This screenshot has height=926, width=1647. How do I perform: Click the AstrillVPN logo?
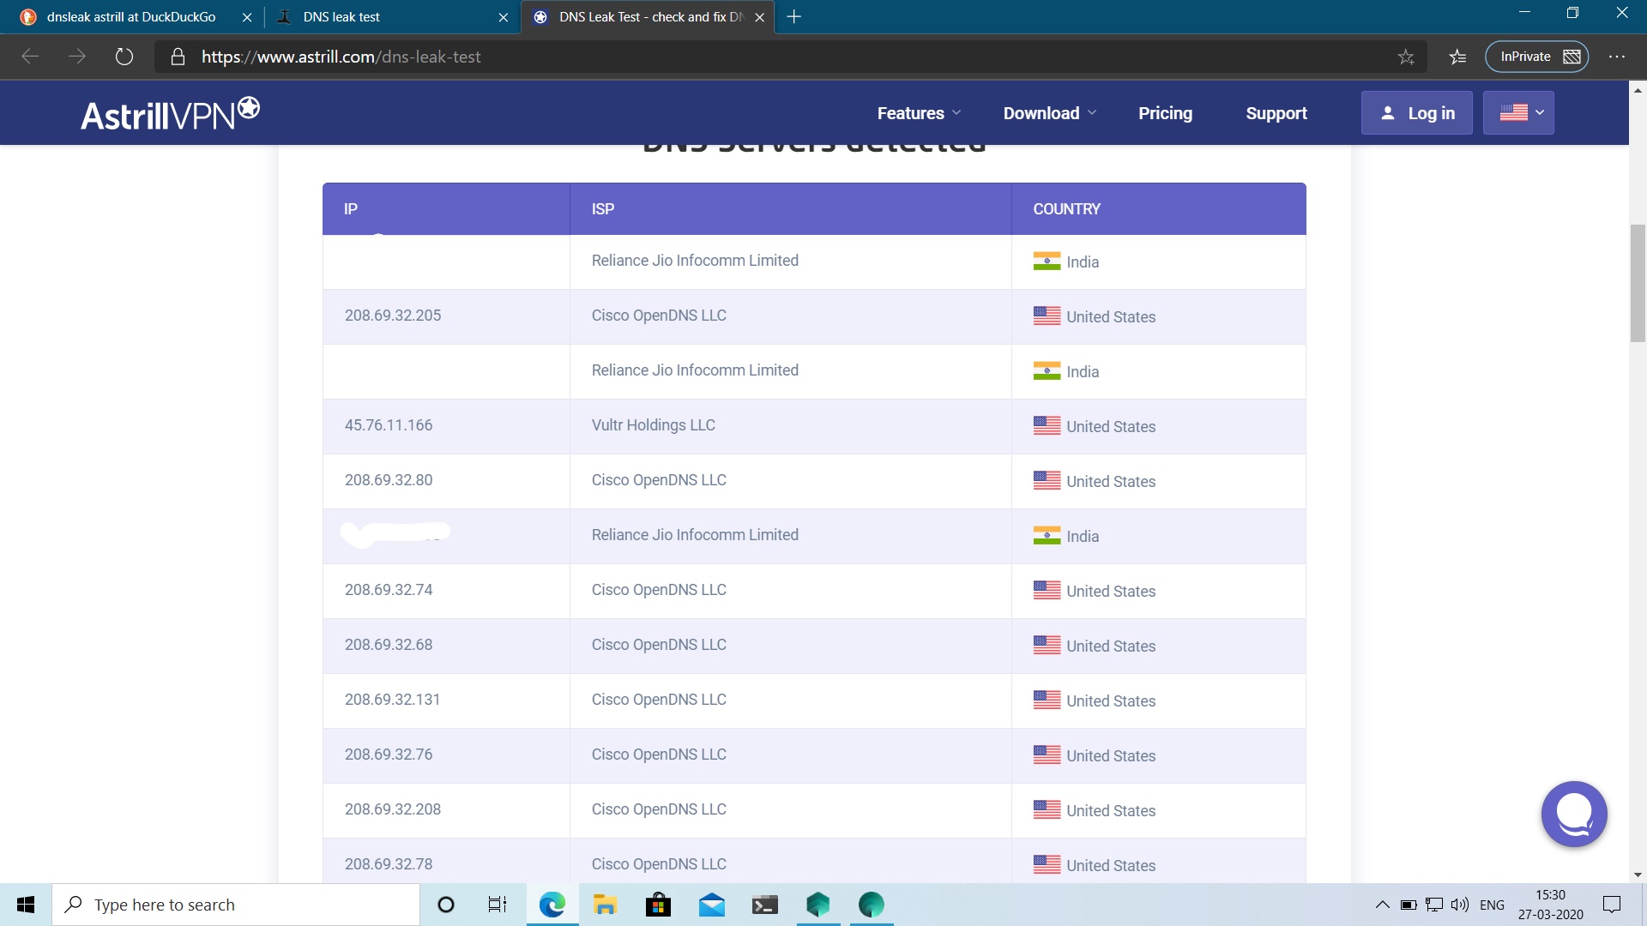pos(170,113)
